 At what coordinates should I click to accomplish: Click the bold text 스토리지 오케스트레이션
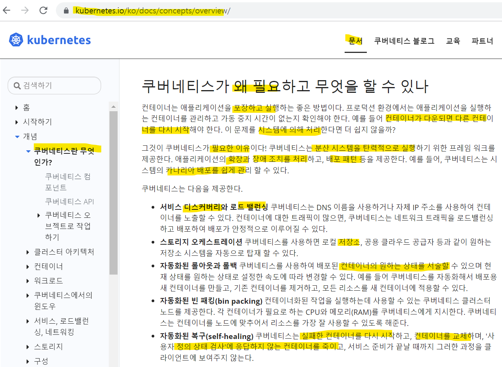tap(201, 242)
